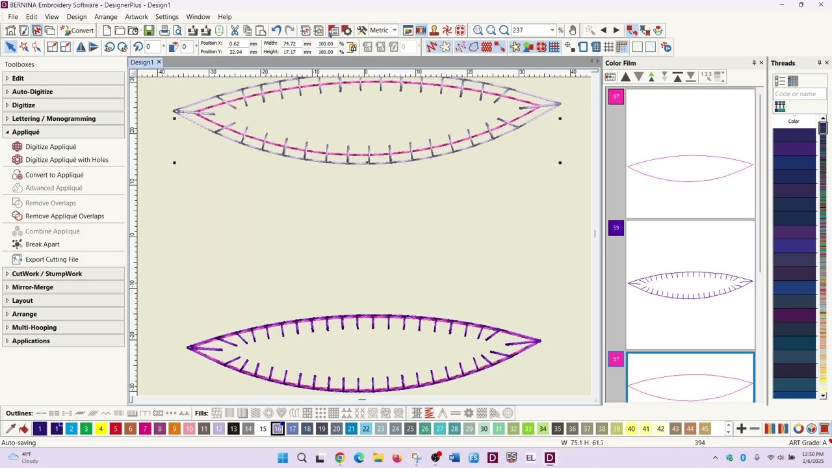Screen dimensions: 832x468
Task: Click Convert to Appliqué
Action: pos(55,175)
